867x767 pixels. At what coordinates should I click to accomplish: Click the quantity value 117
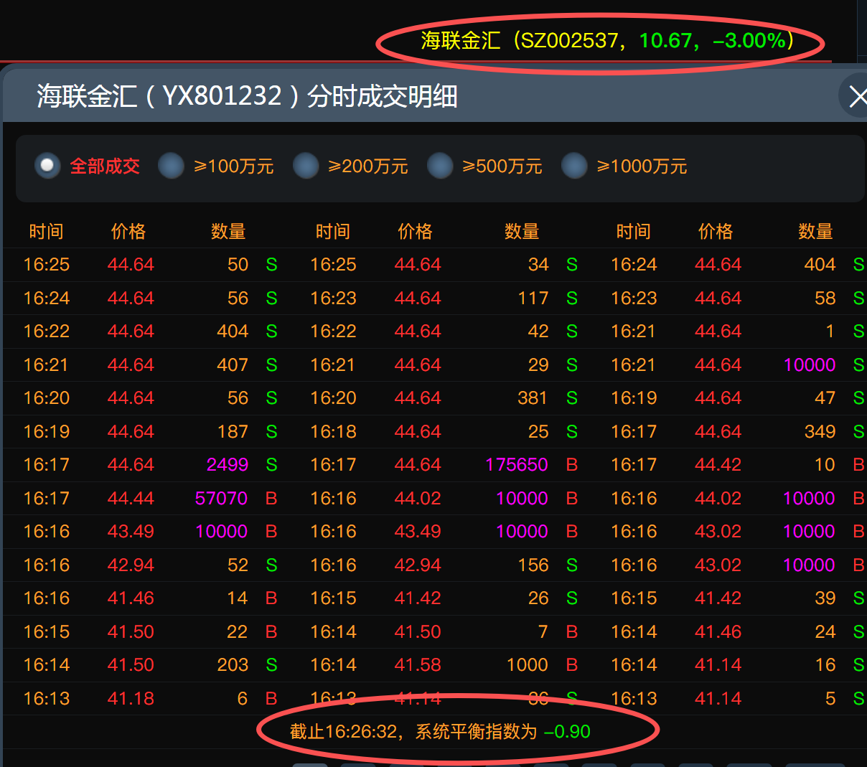click(533, 298)
